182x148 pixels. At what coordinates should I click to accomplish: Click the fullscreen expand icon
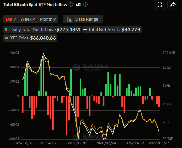[160, 5]
